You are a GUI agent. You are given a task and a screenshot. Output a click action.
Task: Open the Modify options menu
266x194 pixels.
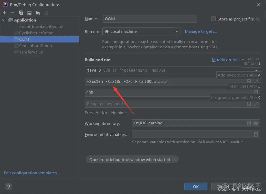[226, 60]
